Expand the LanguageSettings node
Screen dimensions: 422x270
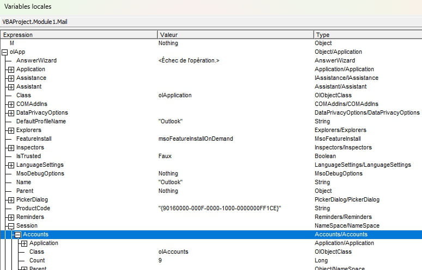[x=11, y=165]
